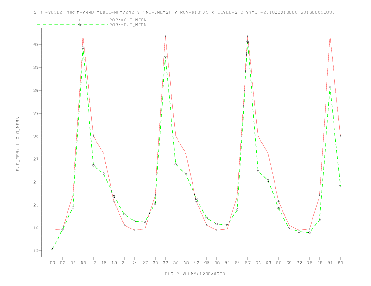Viewport: 371px width, 286px height.
Task: Click the x-axis tick label 84
Action: [x=340, y=263]
